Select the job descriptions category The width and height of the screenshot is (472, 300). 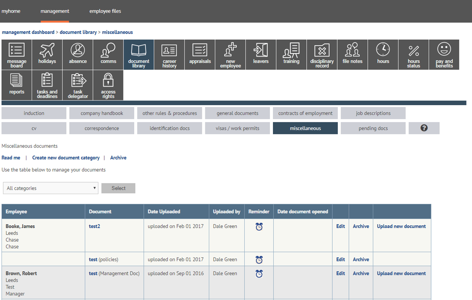click(373, 113)
